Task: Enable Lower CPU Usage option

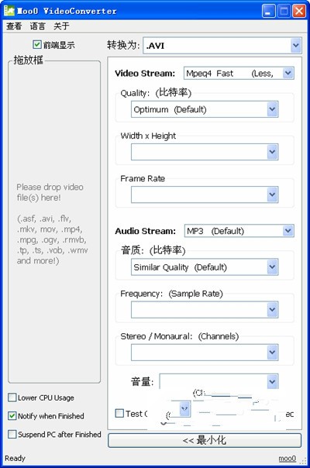Action: [12, 397]
